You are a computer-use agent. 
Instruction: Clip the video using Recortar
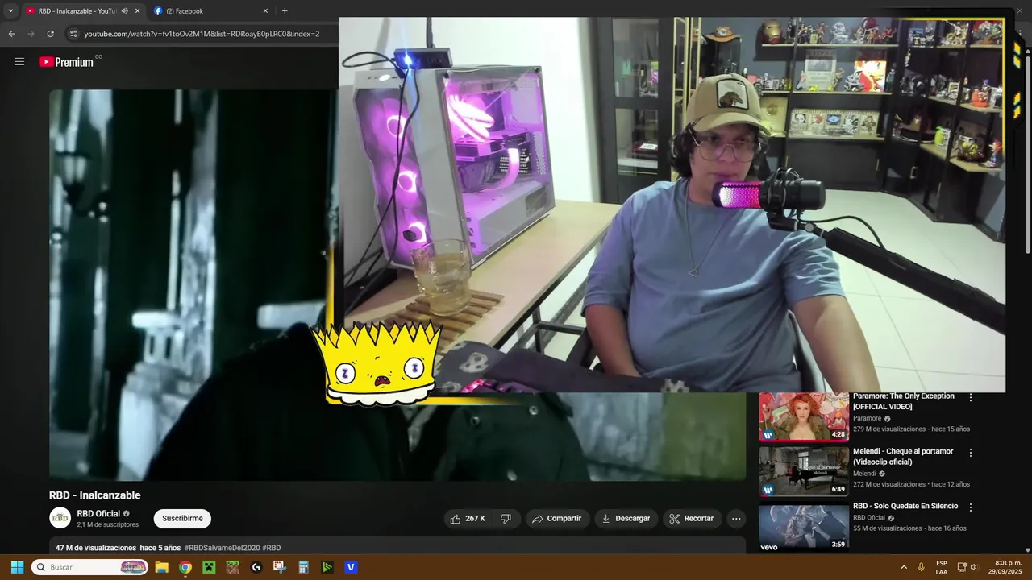(x=692, y=519)
